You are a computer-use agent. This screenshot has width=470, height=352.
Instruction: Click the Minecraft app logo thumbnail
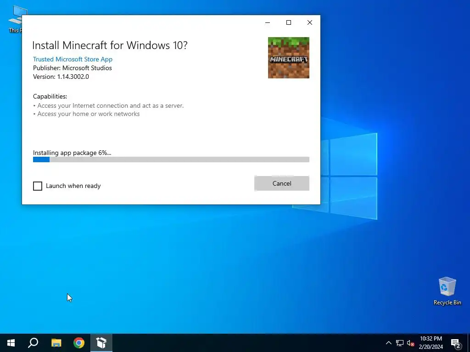click(288, 58)
